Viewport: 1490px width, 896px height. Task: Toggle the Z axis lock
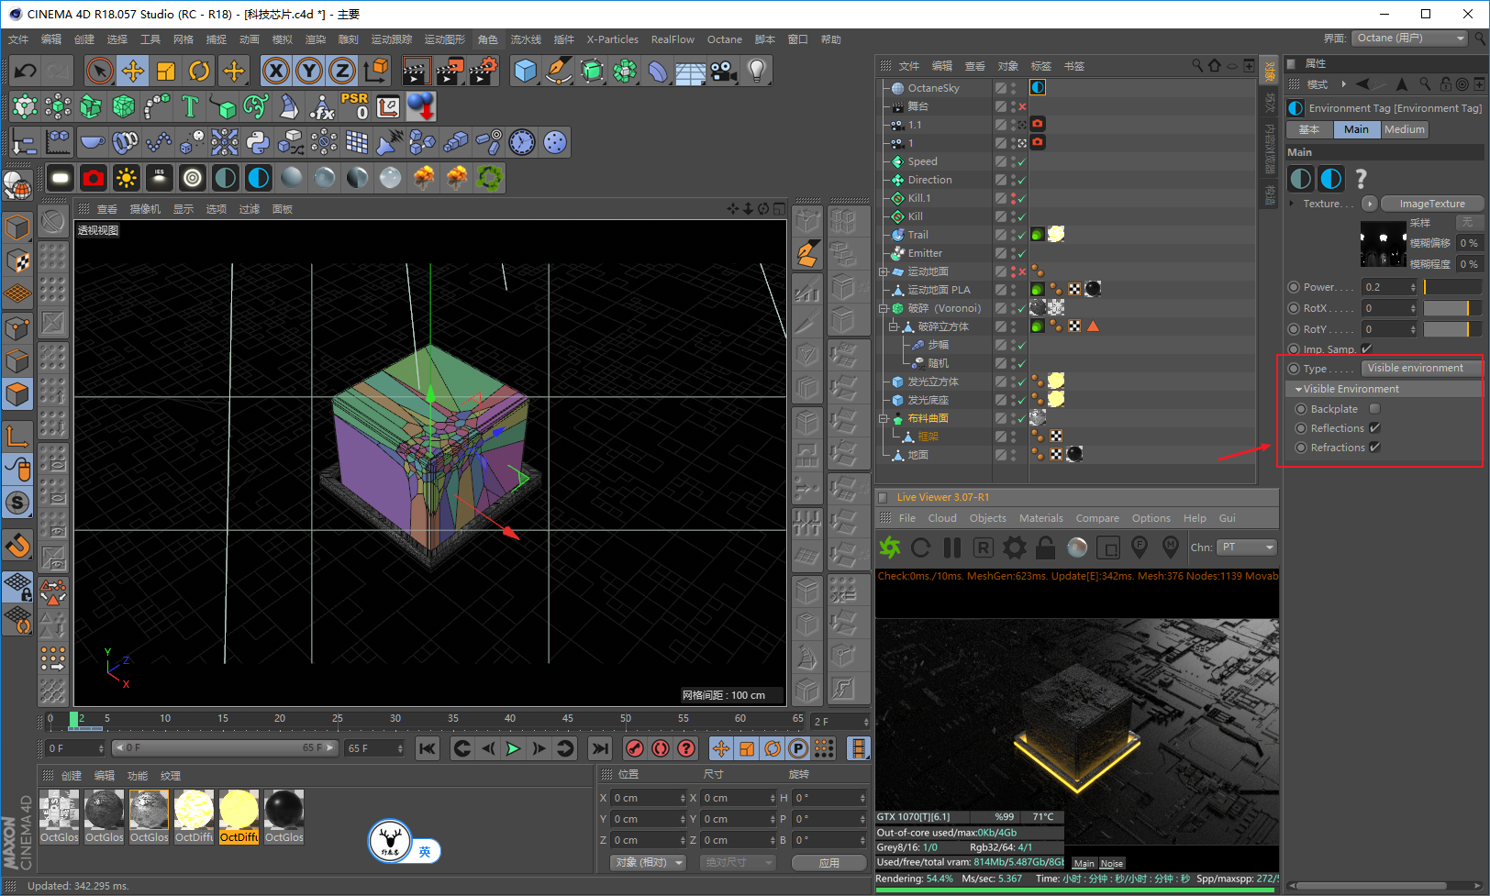(342, 71)
